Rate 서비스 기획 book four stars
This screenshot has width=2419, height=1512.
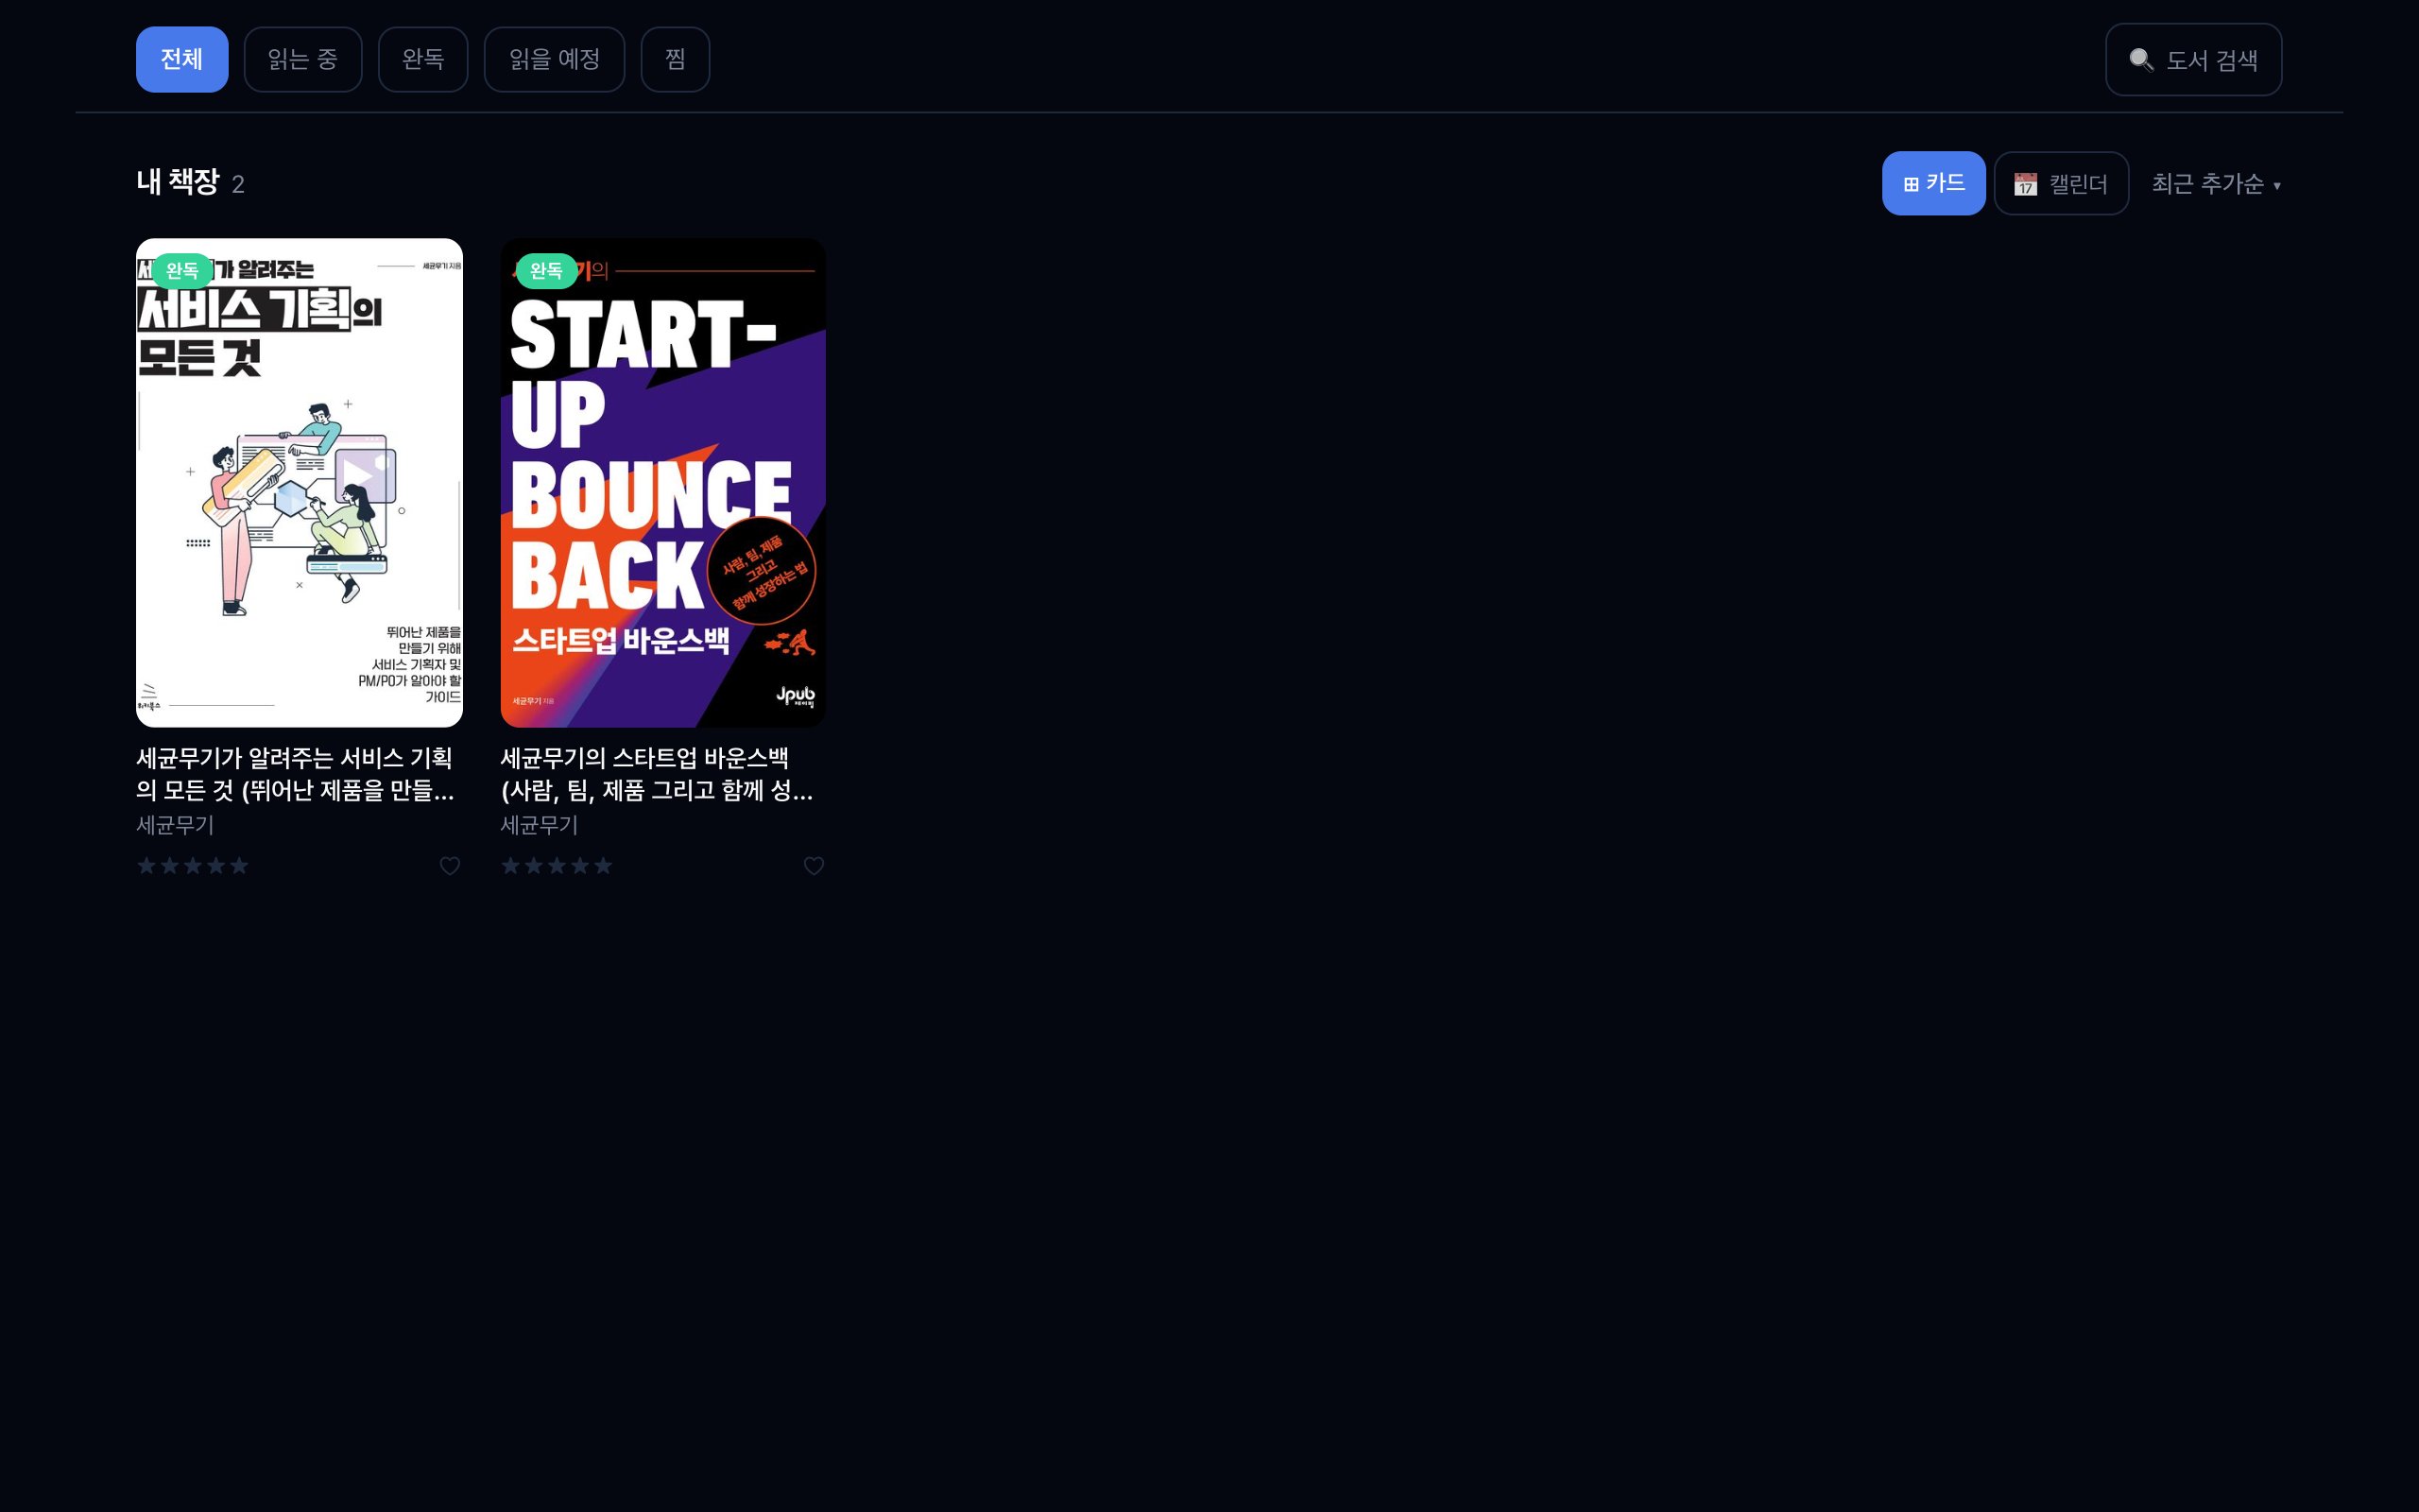tap(215, 866)
